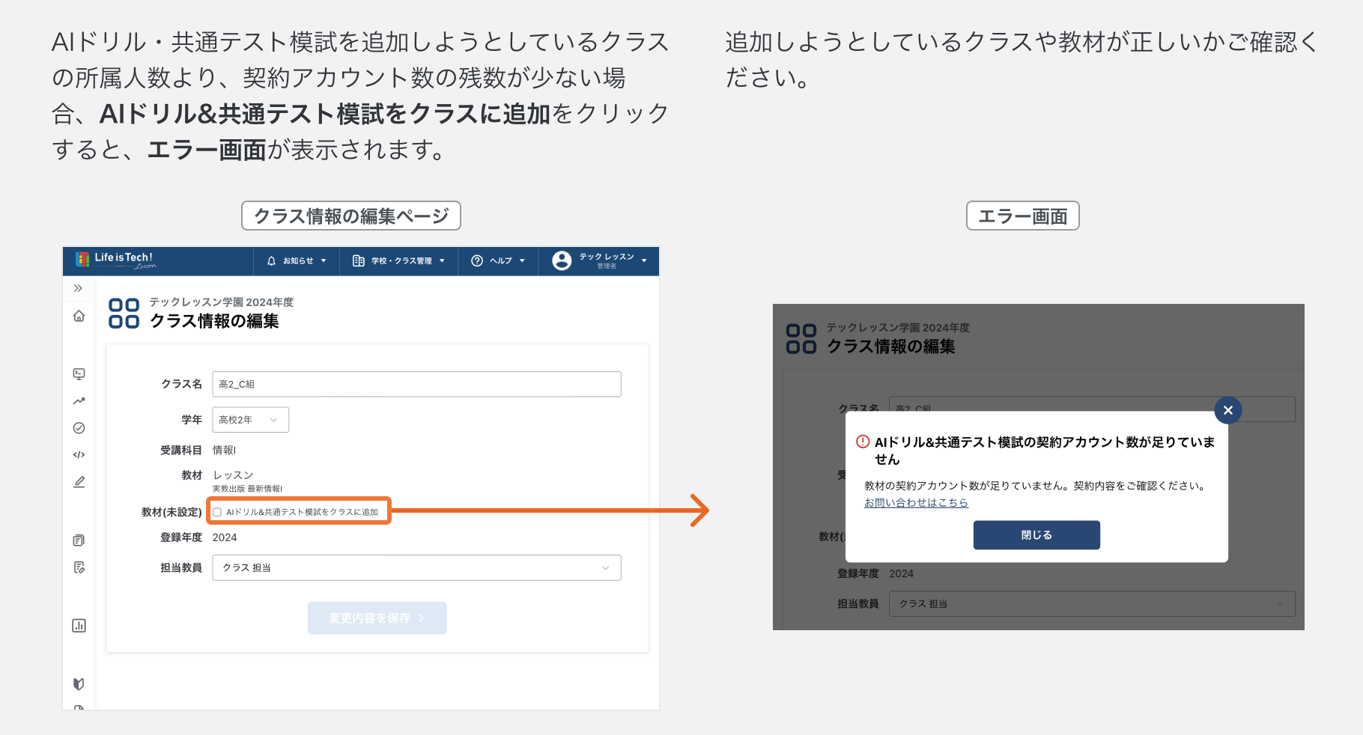The width and height of the screenshot is (1363, 735).
Task: Open the document-with-pencil sidebar icon
Action: (x=79, y=567)
